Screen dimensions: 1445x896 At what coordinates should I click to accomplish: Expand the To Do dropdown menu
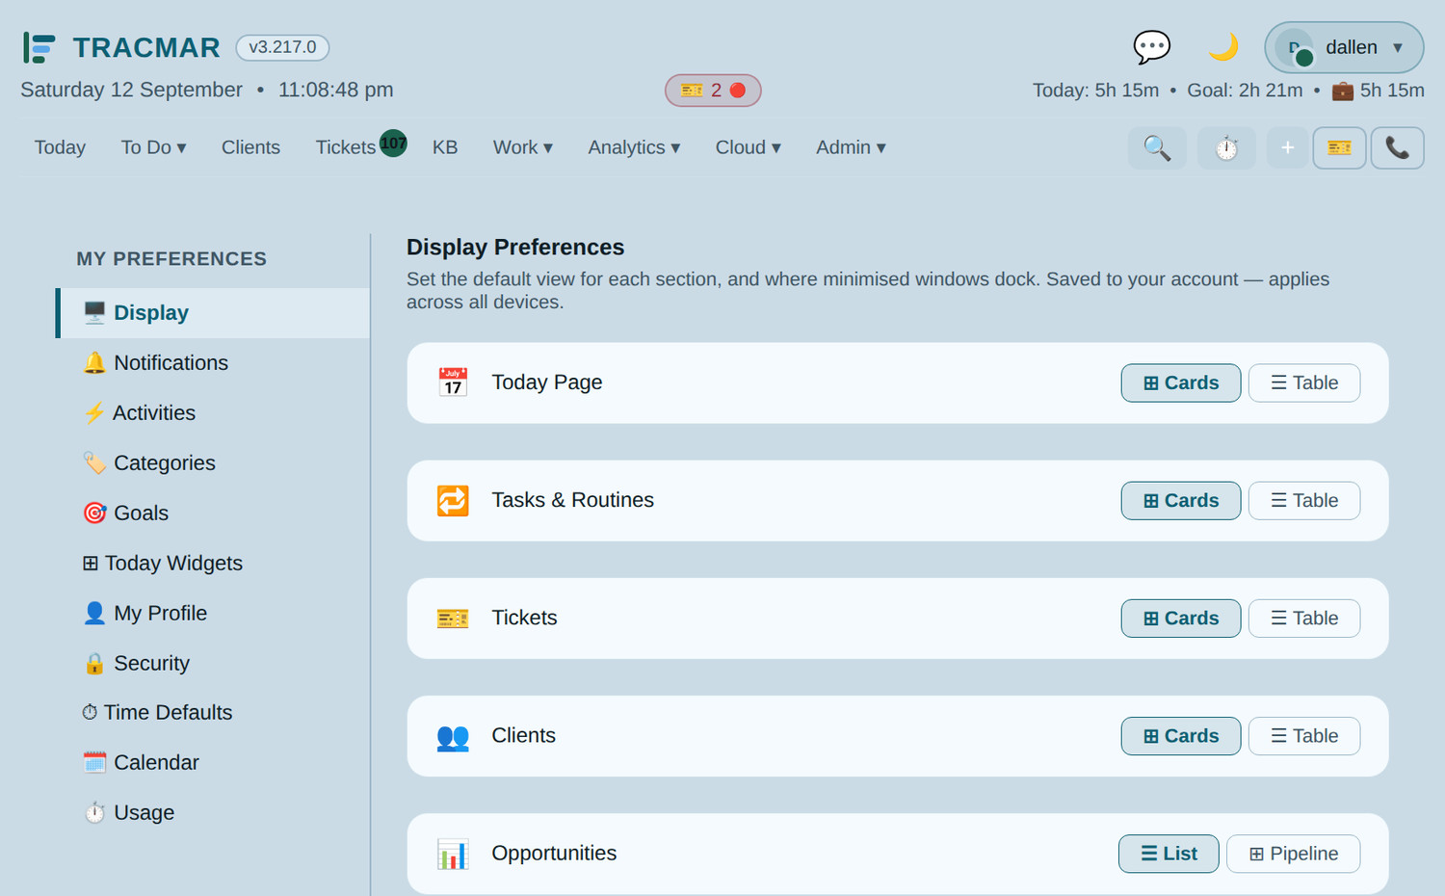click(x=153, y=147)
